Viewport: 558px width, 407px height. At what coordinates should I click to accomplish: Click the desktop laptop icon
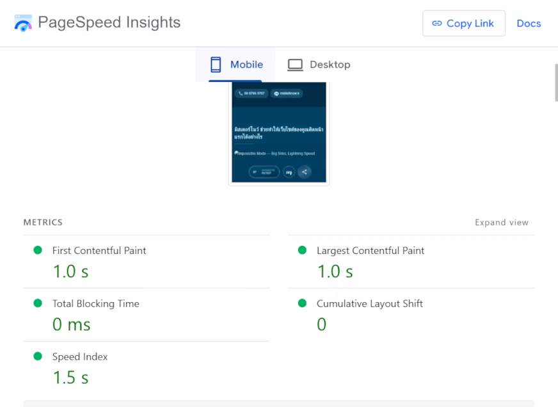(x=295, y=65)
